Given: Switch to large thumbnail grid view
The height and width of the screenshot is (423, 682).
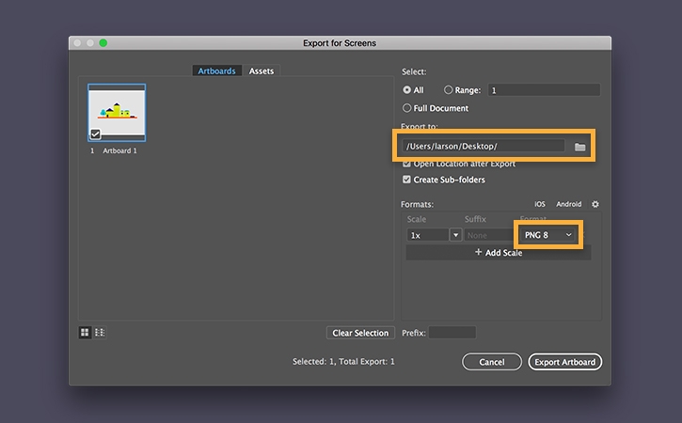Looking at the screenshot, I should (x=86, y=332).
